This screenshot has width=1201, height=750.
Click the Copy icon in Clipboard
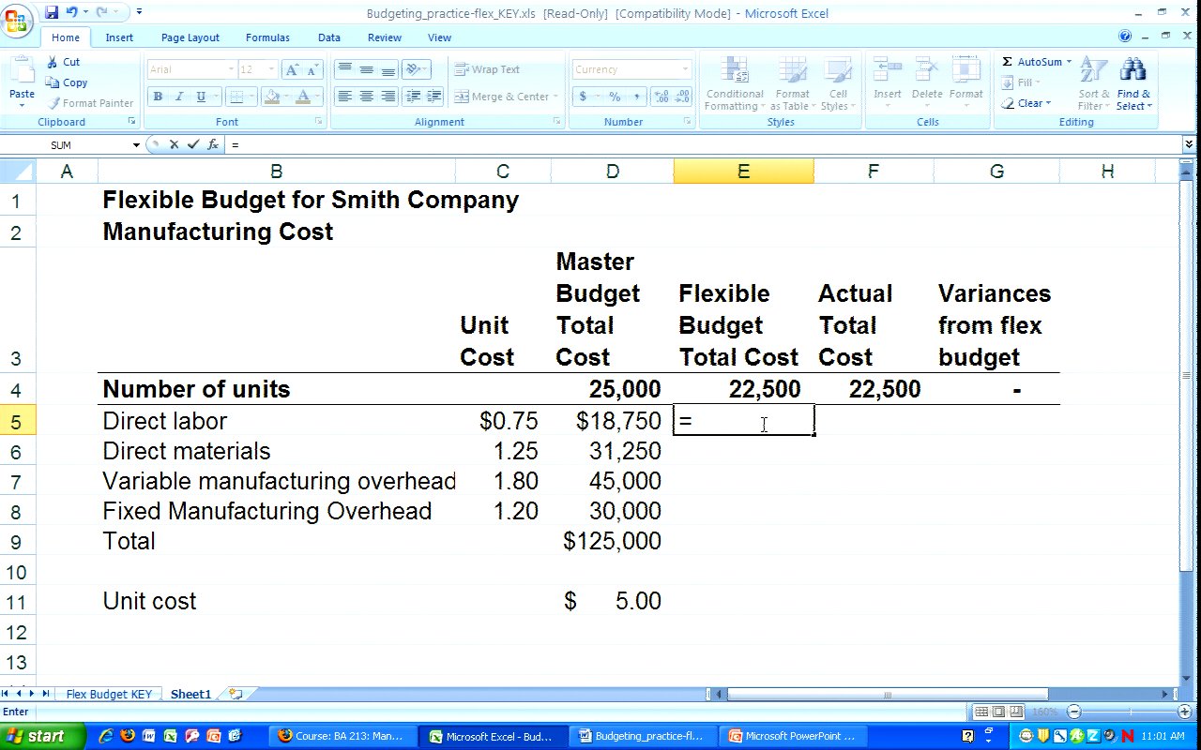click(x=53, y=82)
